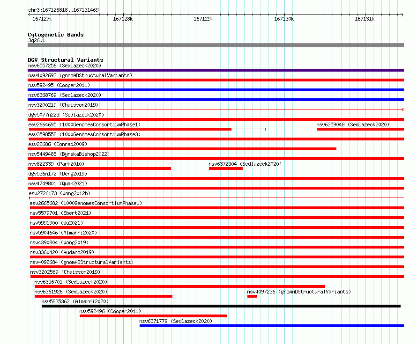This screenshot has width=417, height=344.
Task: Click nsv5449485 (ByrskaBishop2022) label
Action: (69, 154)
